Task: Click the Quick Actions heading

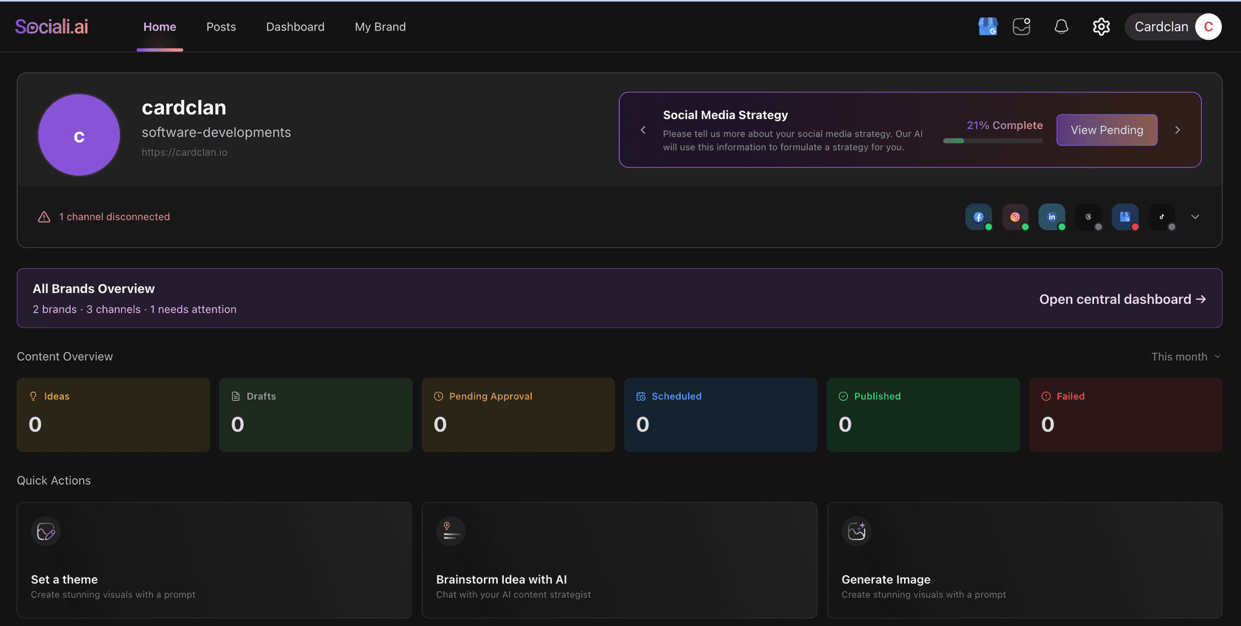Action: tap(53, 481)
